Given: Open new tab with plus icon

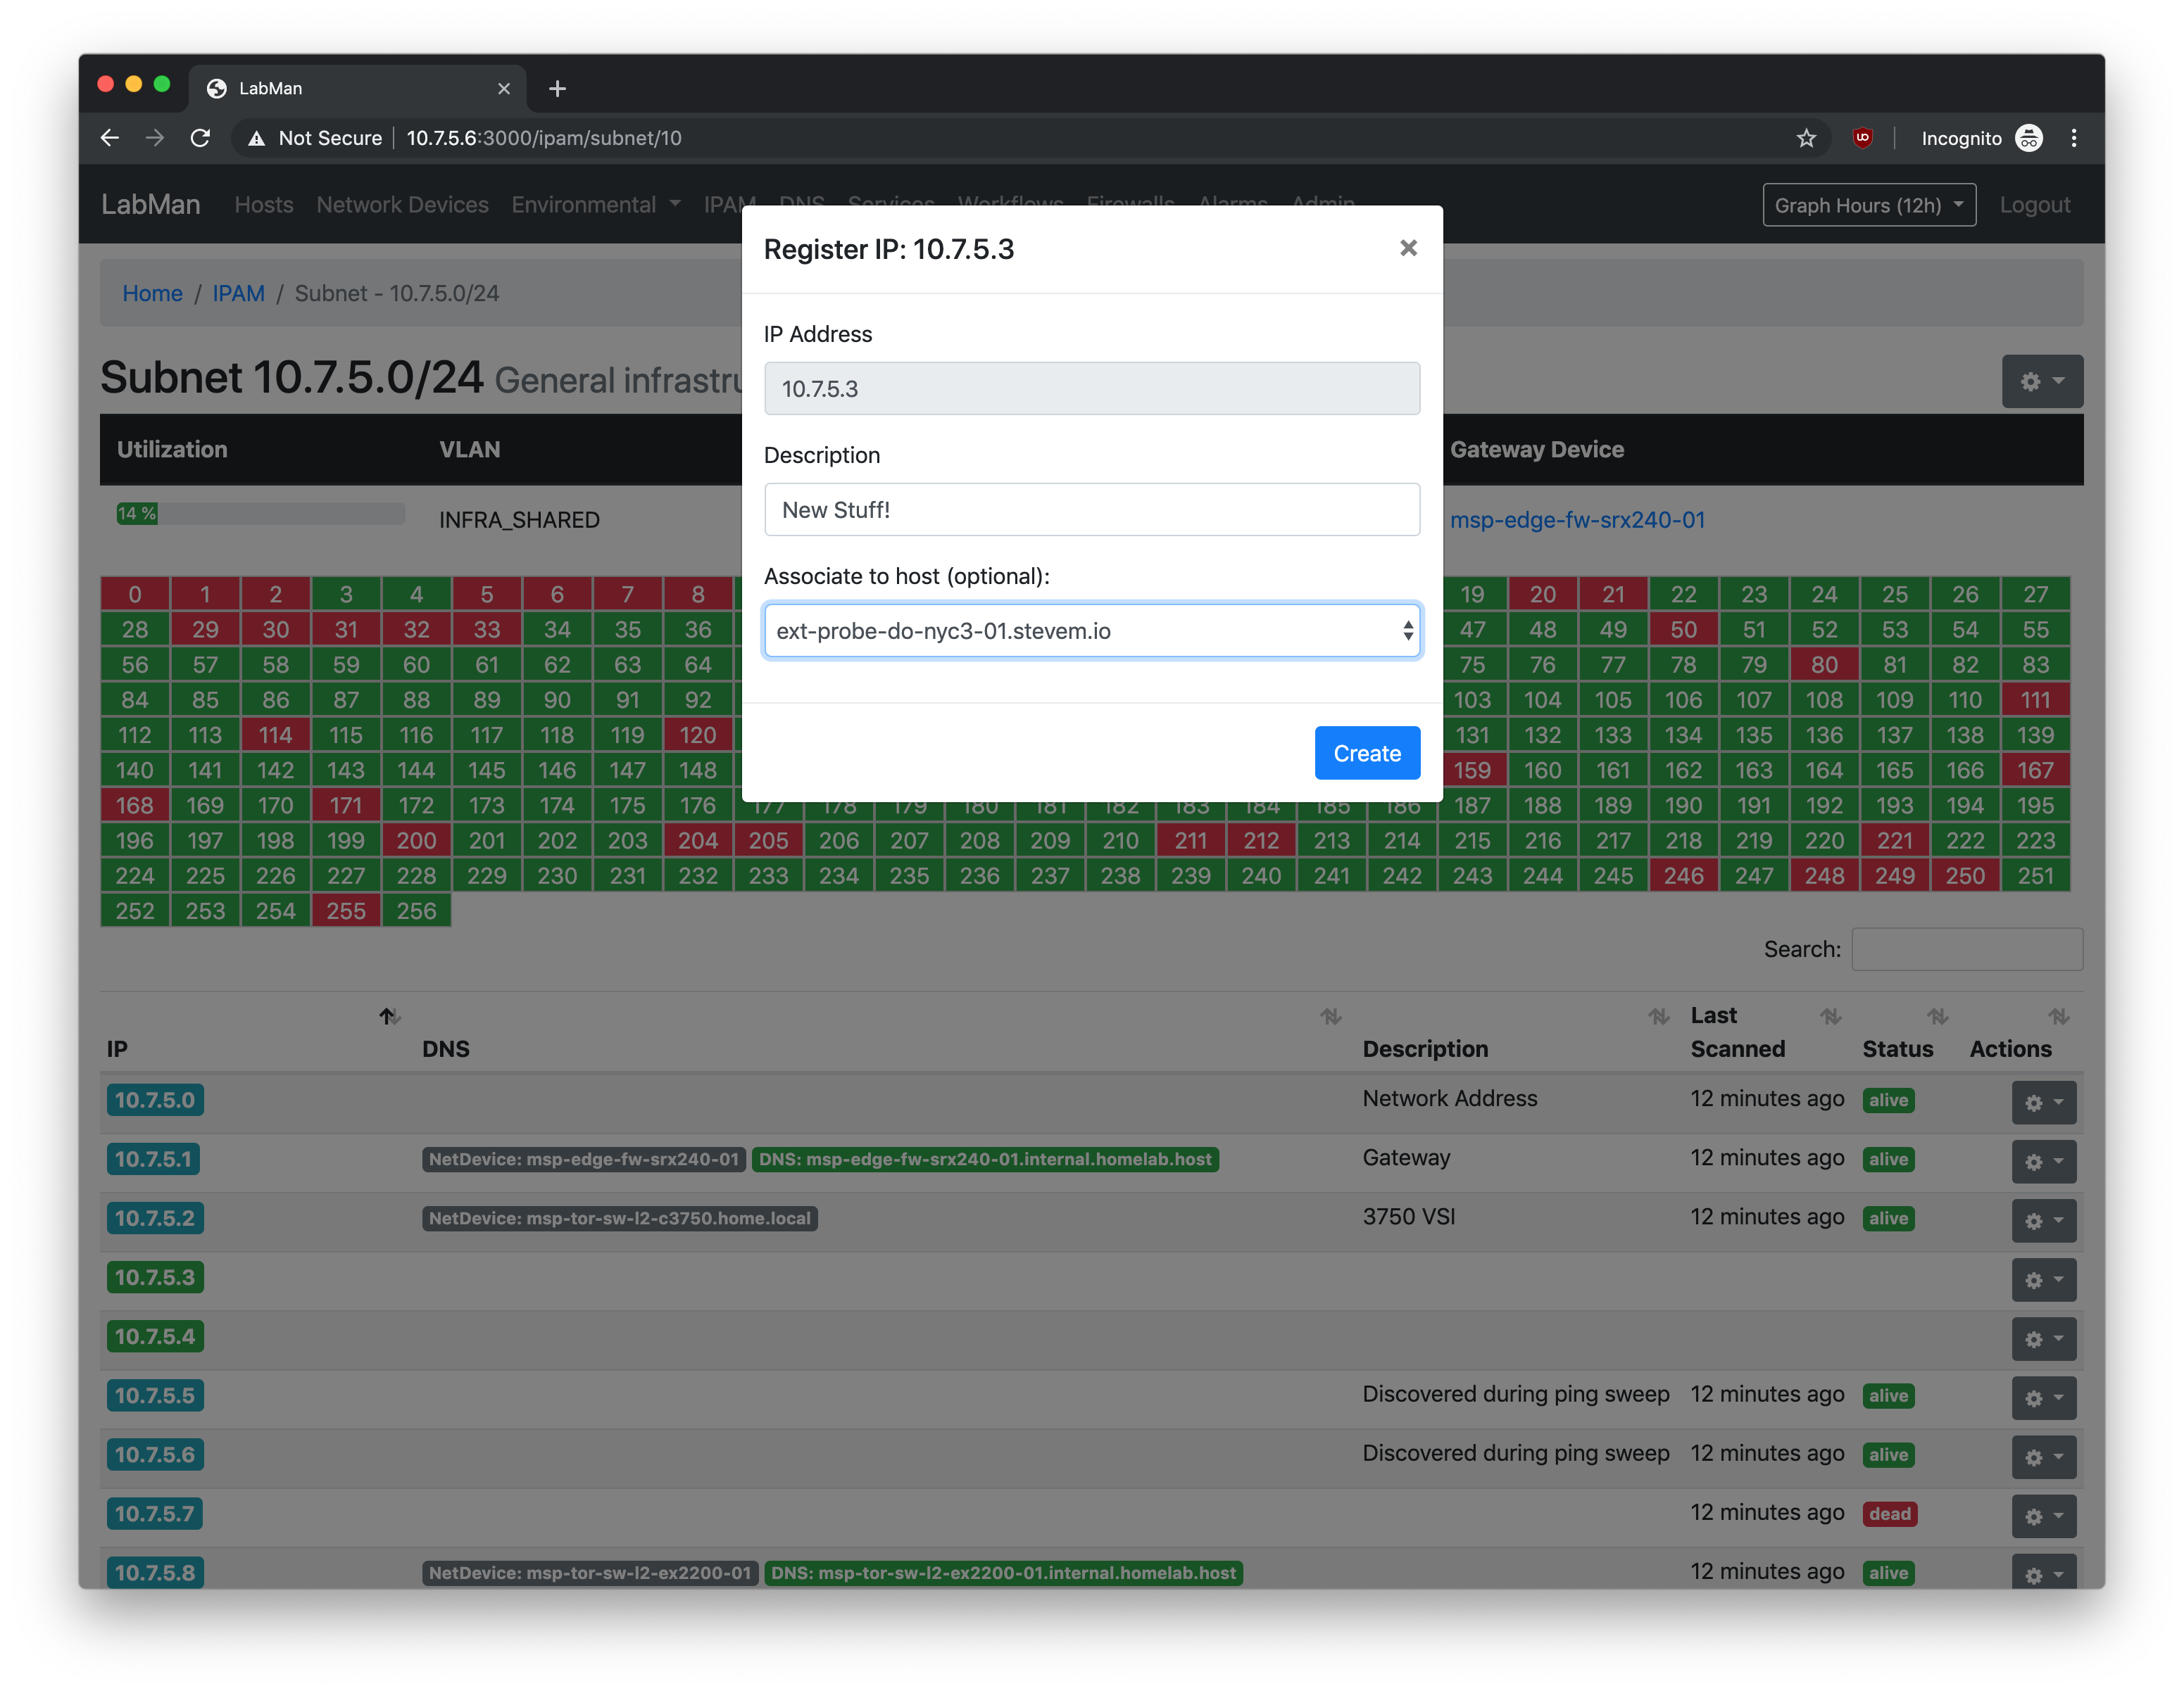Looking at the screenshot, I should [x=557, y=89].
